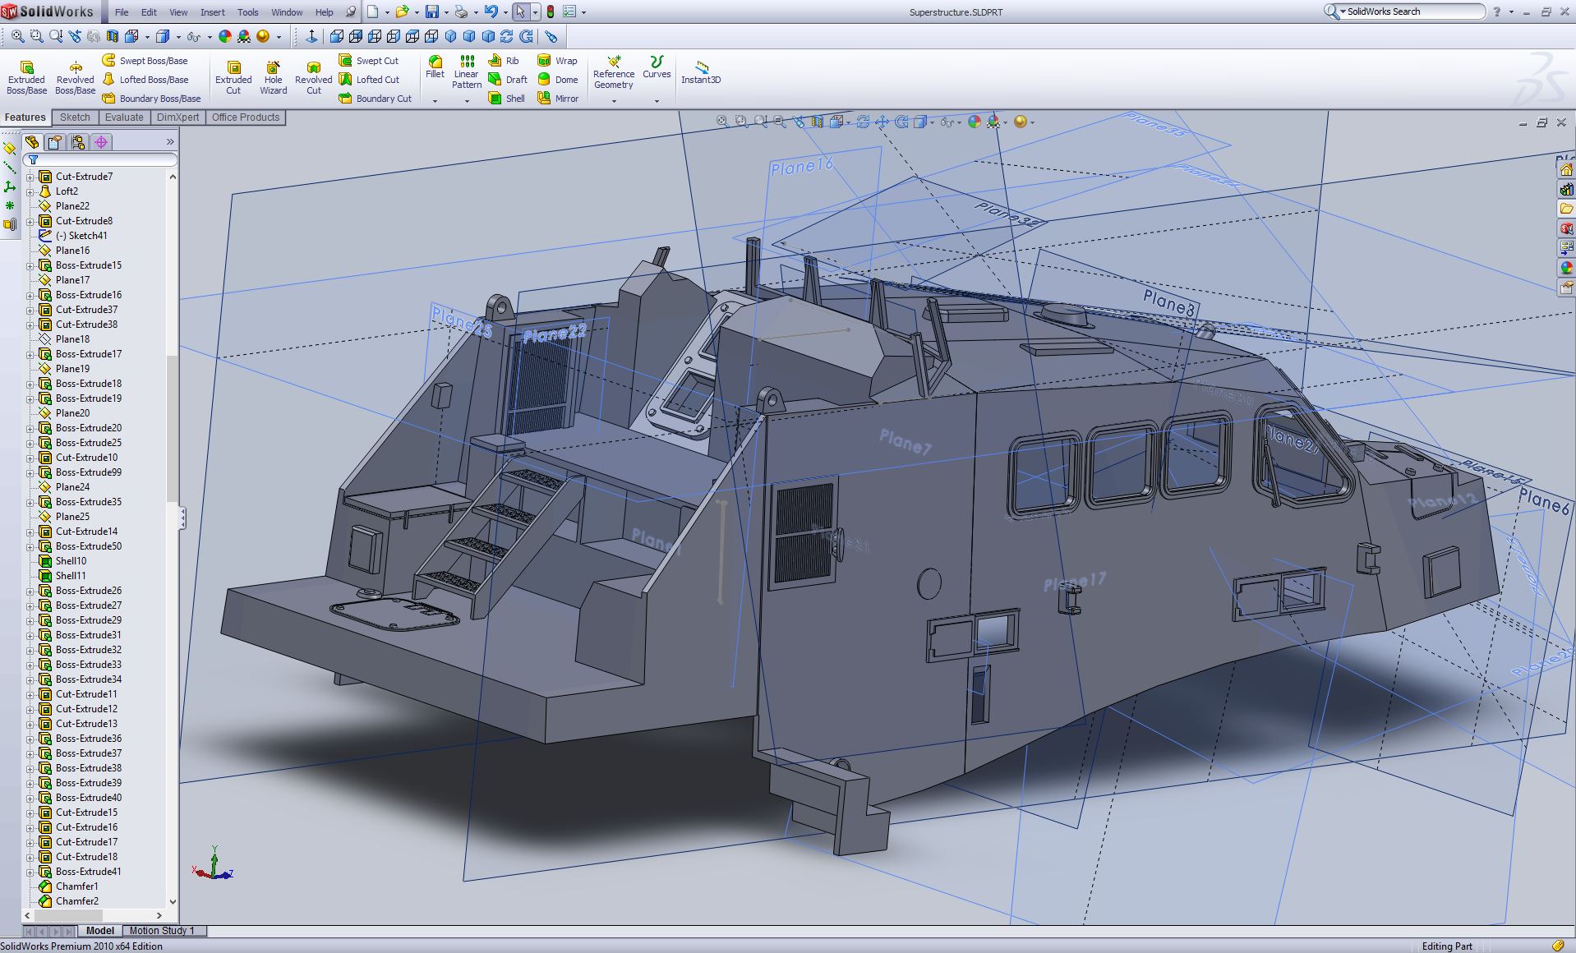Screen dimensions: 1576x953
Task: Click the Boundary Boss/Base button
Action: tap(151, 99)
